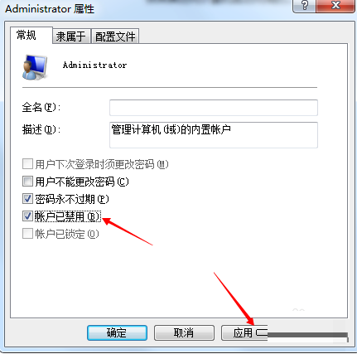Click the help question mark button
This screenshot has height=354, width=357.
304,6
